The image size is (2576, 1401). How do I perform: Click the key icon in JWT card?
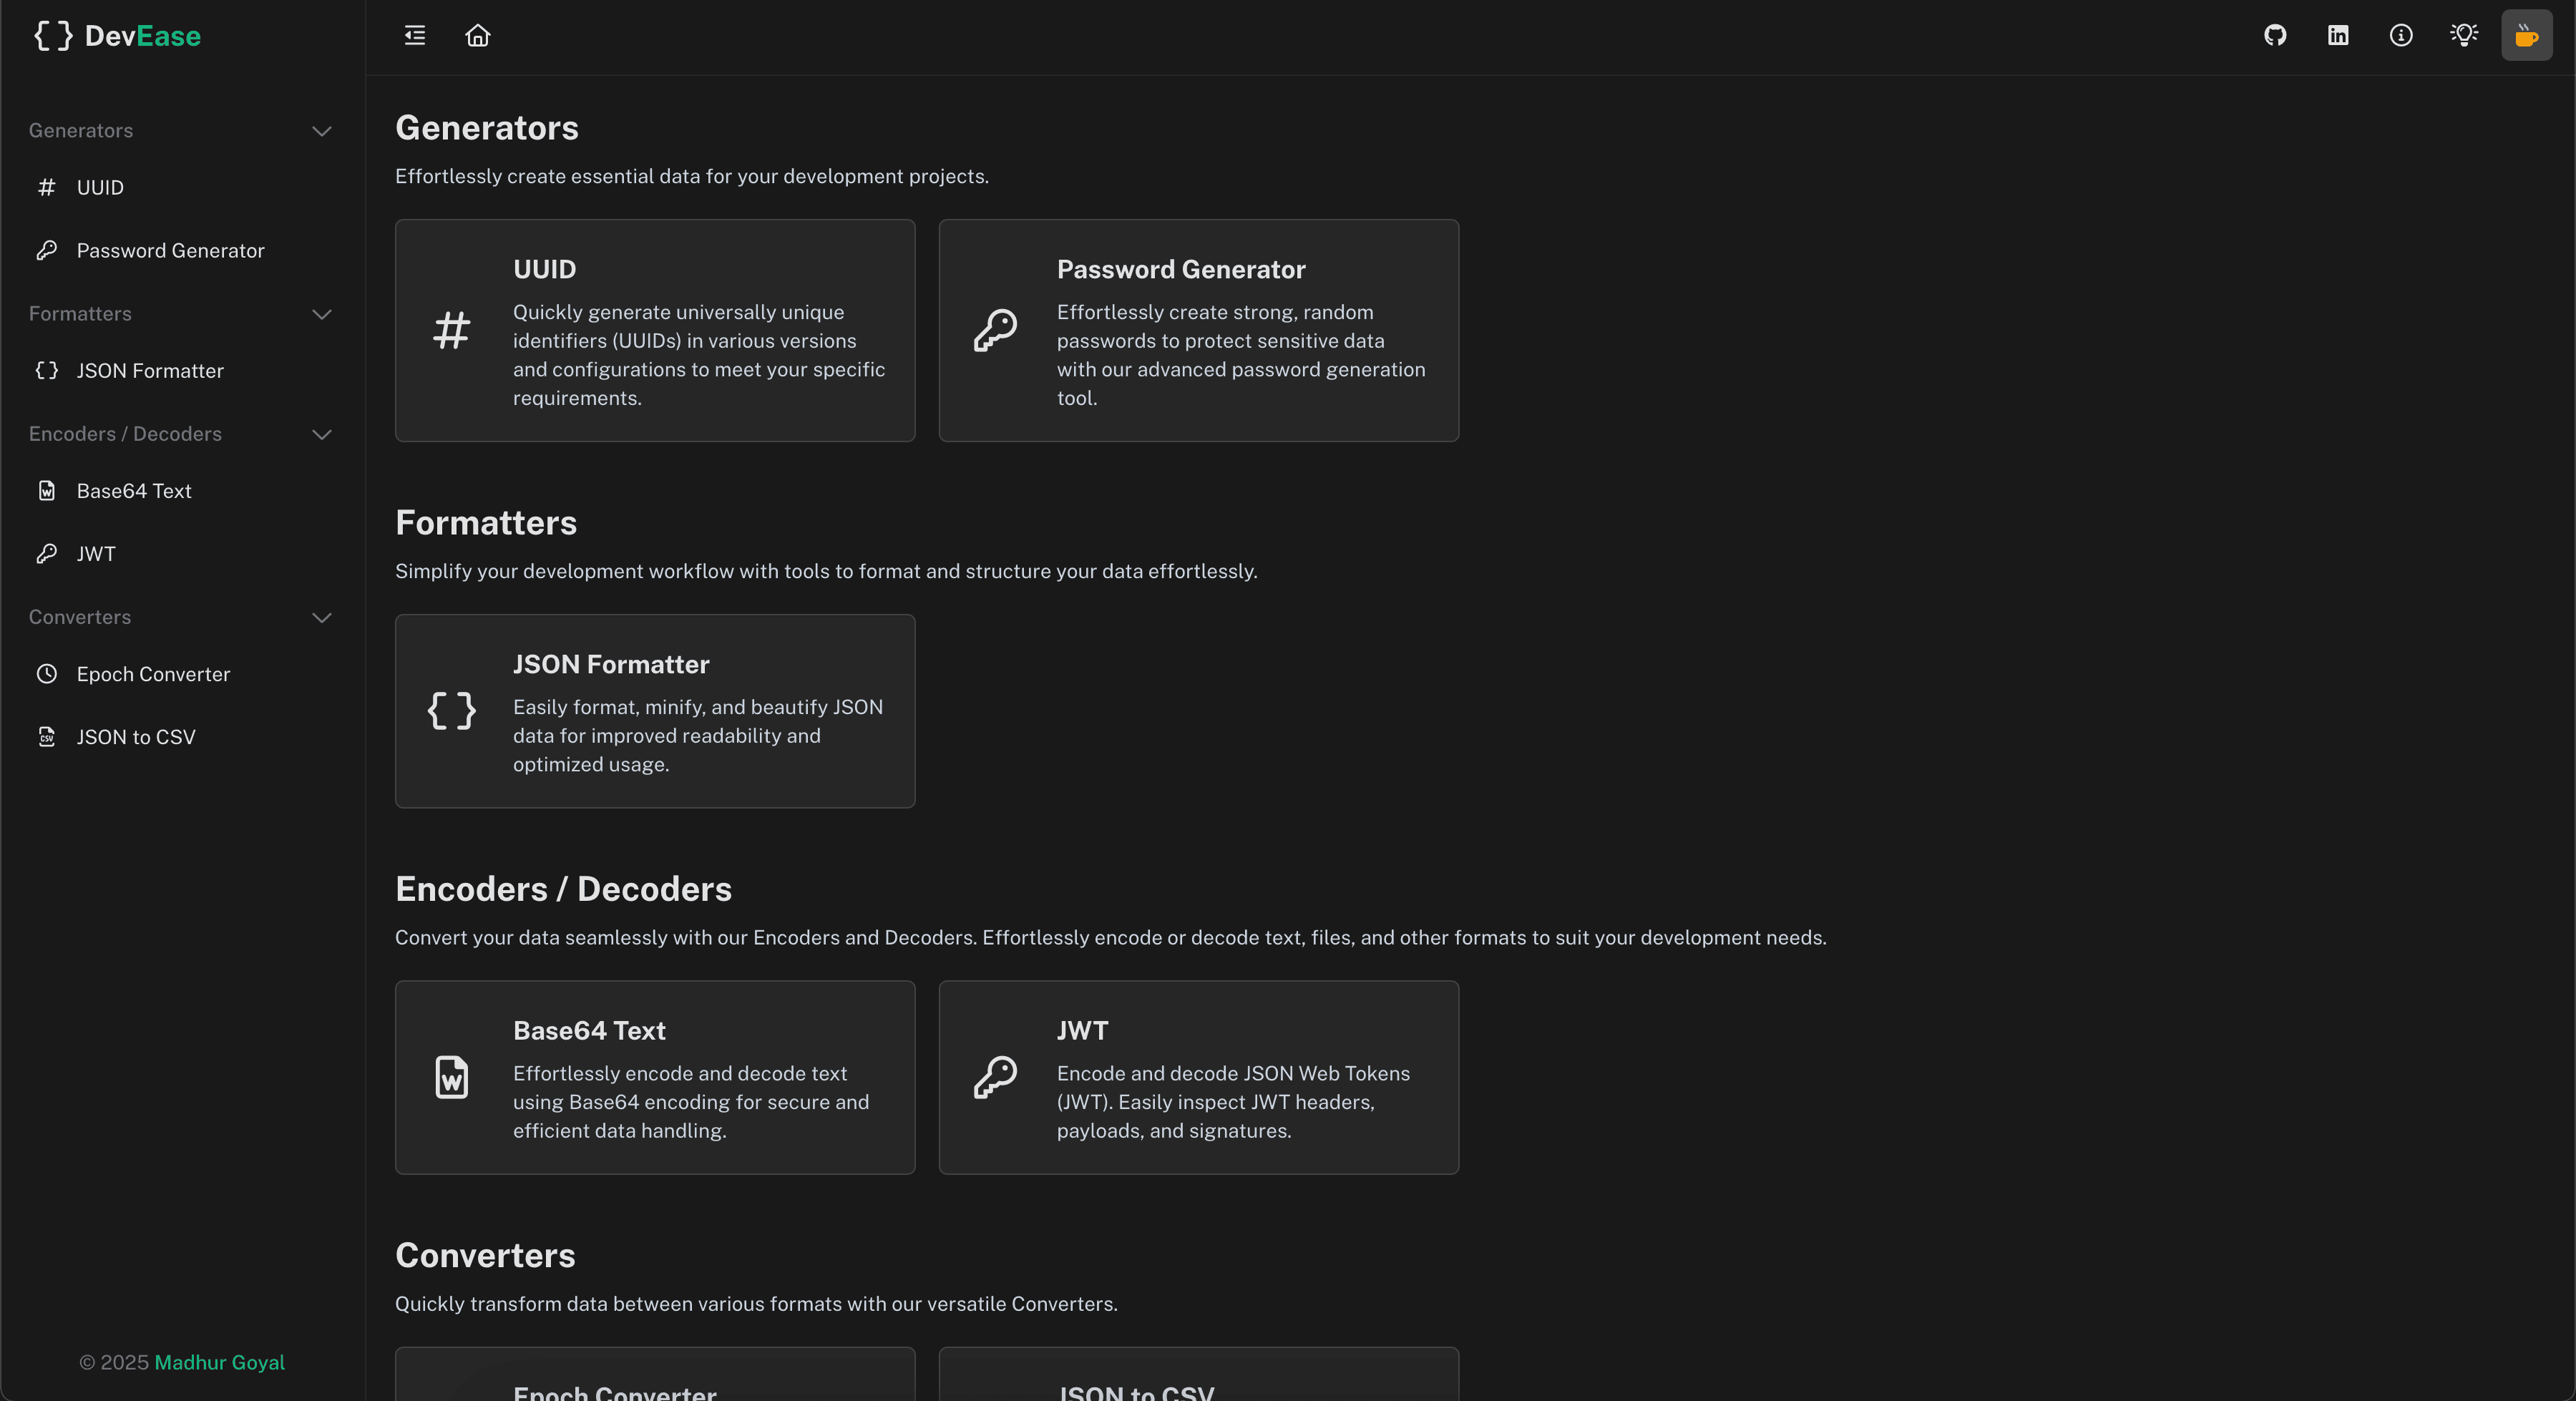995,1077
